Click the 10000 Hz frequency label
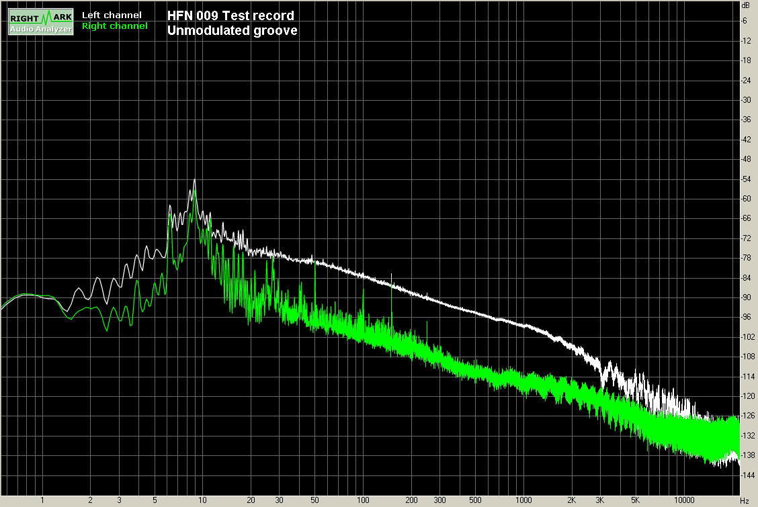Viewport: 758px width, 507px height. (684, 500)
